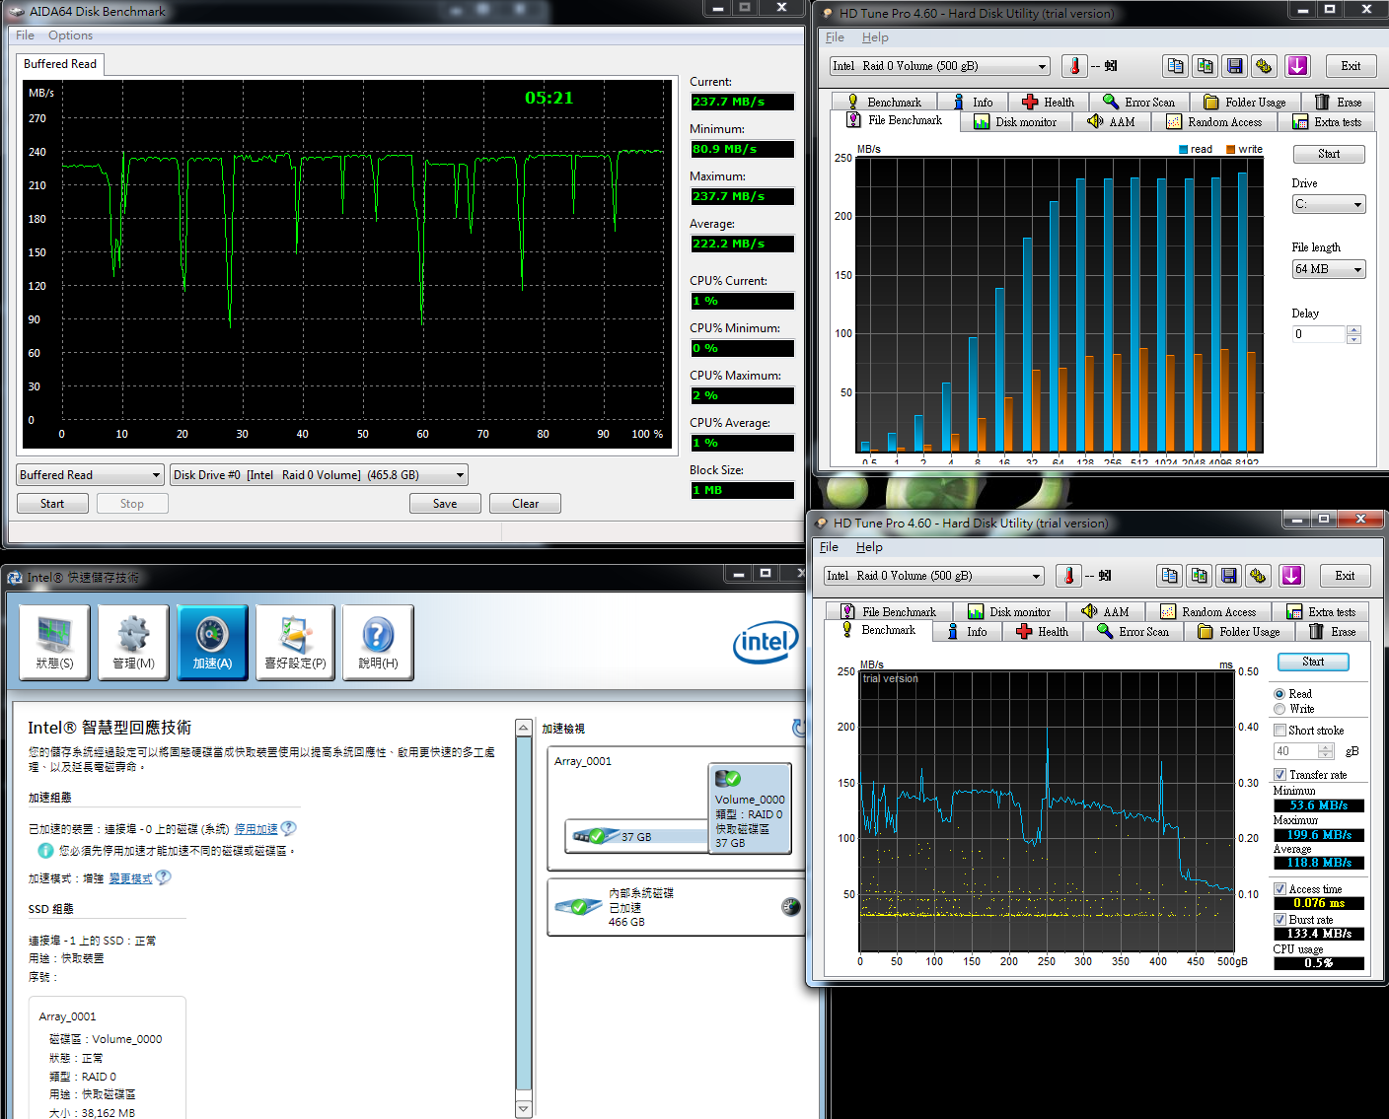Copy screenshot icon in upper HD Tune toolbar
The image size is (1389, 1119).
click(x=1205, y=66)
